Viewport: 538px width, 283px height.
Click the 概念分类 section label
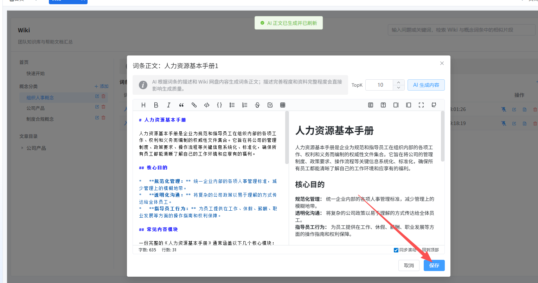tap(28, 86)
